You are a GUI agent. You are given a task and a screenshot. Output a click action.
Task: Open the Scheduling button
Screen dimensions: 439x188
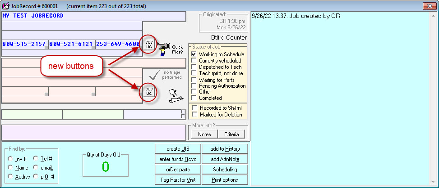pyautogui.click(x=225, y=170)
